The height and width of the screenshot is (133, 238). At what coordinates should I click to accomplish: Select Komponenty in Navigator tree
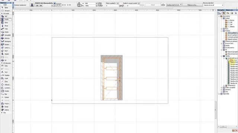[x=230, y=85]
